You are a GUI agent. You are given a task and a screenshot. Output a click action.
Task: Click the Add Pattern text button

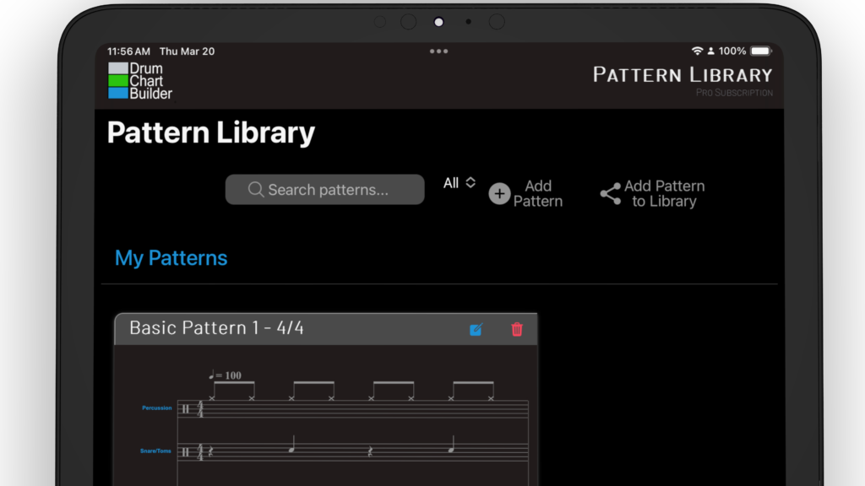point(537,194)
